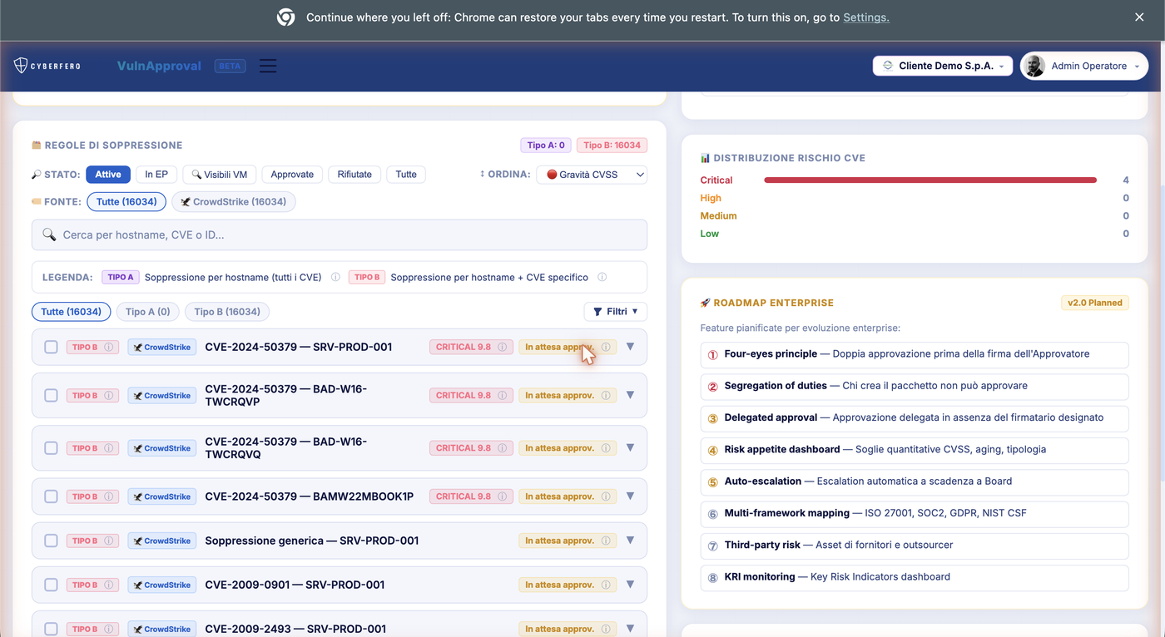Expand the BAD-W16-TWCRQVP row details
This screenshot has height=637, width=1165.
(x=630, y=395)
